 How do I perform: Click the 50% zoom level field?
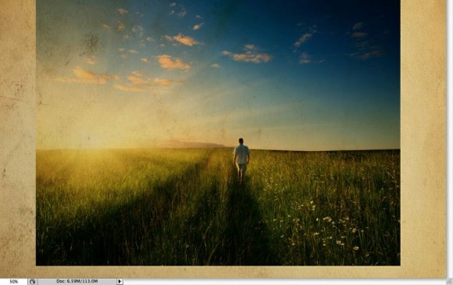[14, 281]
